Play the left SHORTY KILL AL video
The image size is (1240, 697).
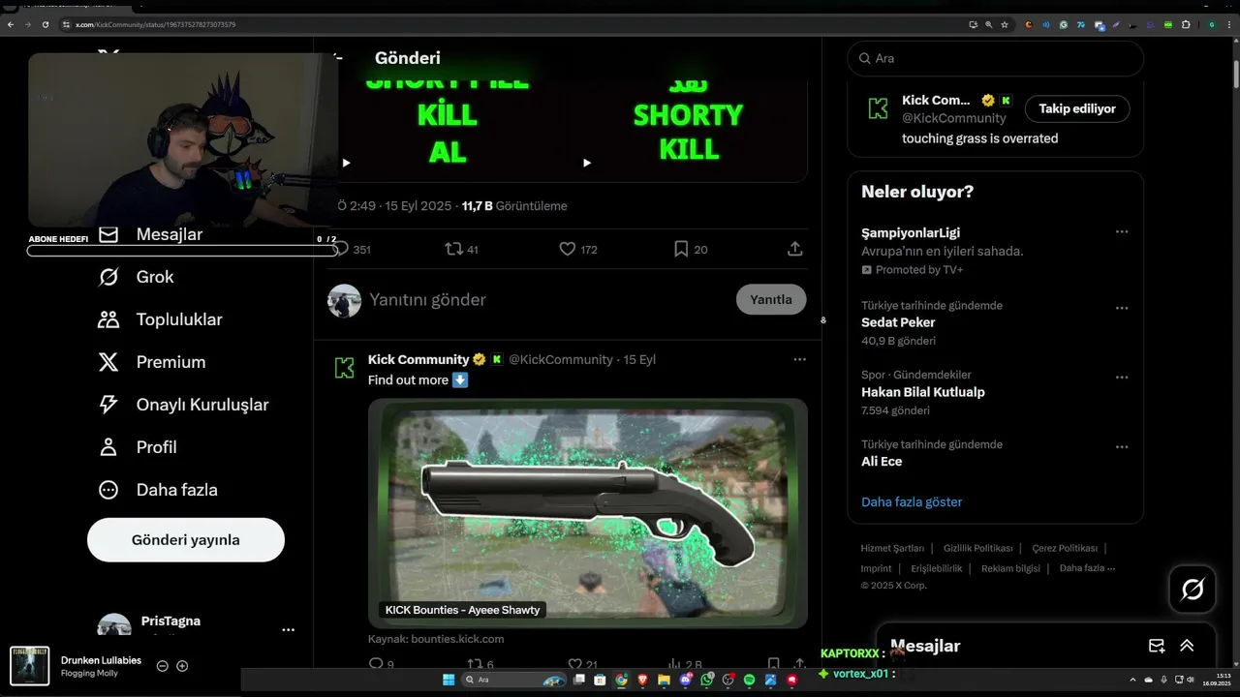pos(346,163)
